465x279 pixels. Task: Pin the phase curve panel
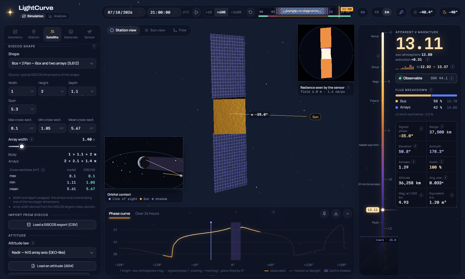324,214
